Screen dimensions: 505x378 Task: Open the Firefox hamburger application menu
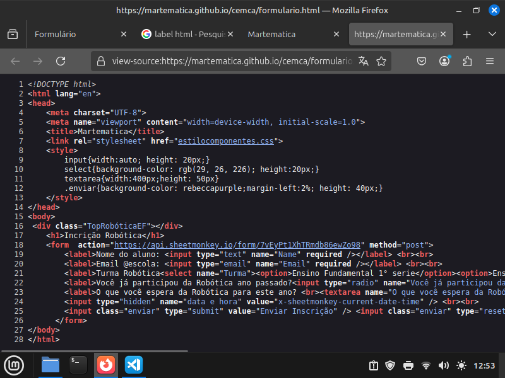pos(490,61)
